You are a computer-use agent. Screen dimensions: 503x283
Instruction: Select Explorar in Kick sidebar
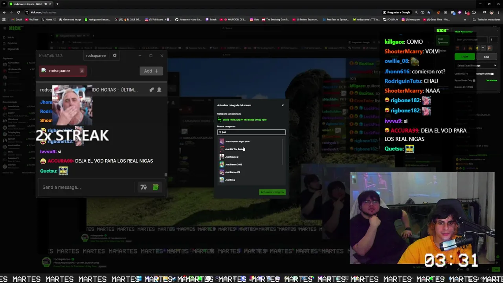10,43
